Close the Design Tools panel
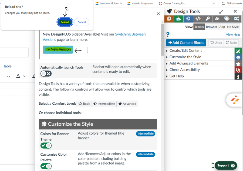 [235, 11]
